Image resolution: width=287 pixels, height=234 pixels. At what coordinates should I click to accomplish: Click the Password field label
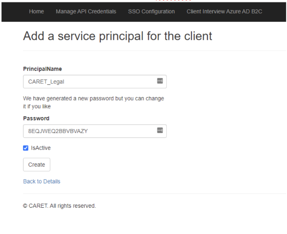36,118
